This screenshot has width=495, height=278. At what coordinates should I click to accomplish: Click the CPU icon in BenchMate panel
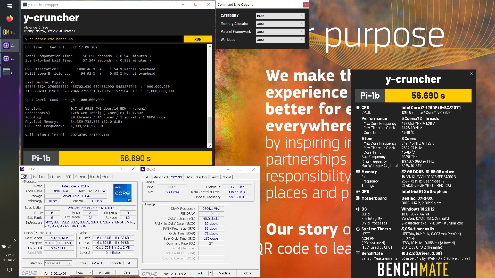click(358, 108)
